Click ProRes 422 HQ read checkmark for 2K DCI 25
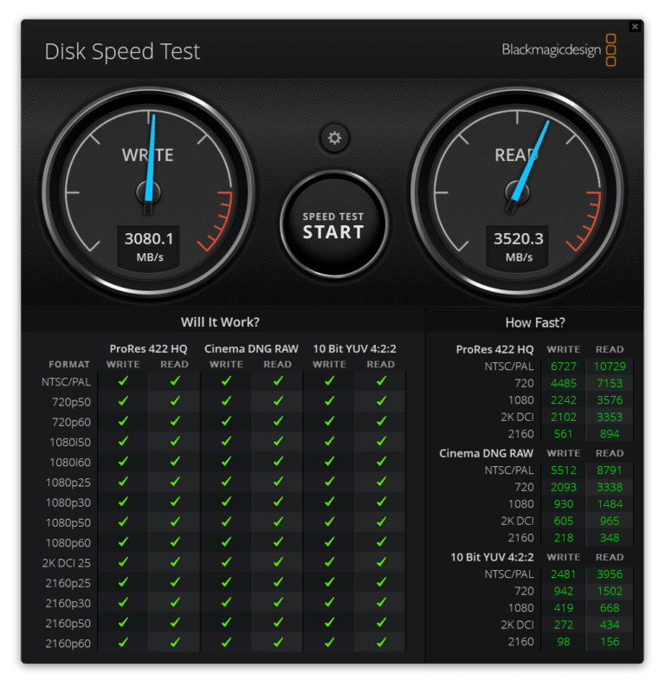This screenshot has height=687, width=665. [x=175, y=562]
